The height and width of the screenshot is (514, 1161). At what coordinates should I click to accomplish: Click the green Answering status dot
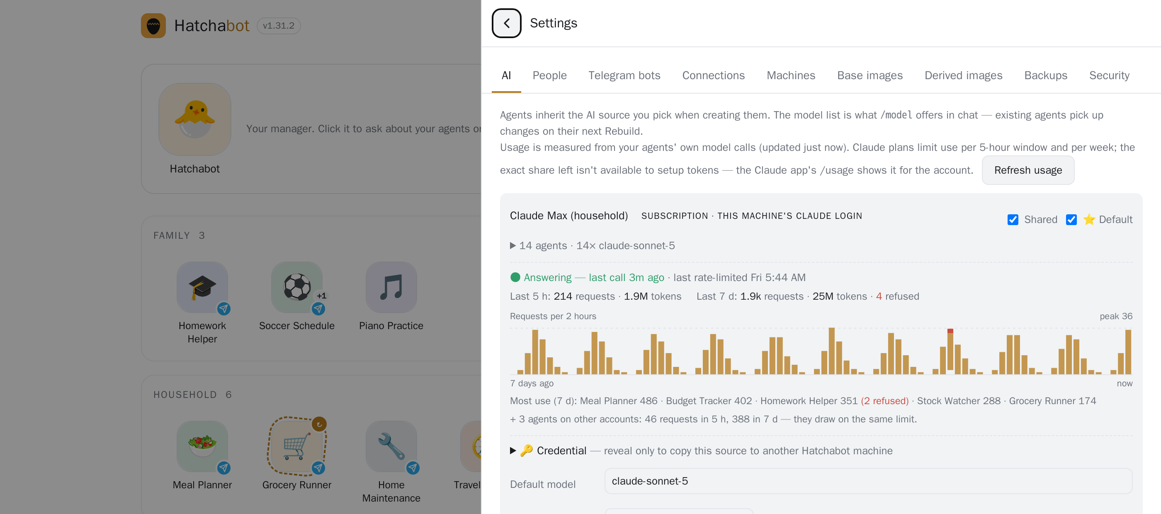pyautogui.click(x=515, y=277)
